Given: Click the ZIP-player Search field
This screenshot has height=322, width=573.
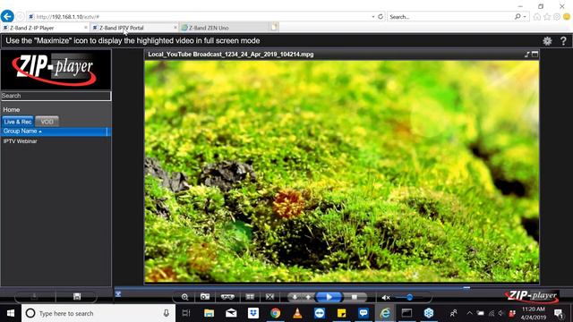Looking at the screenshot, I should point(56,96).
